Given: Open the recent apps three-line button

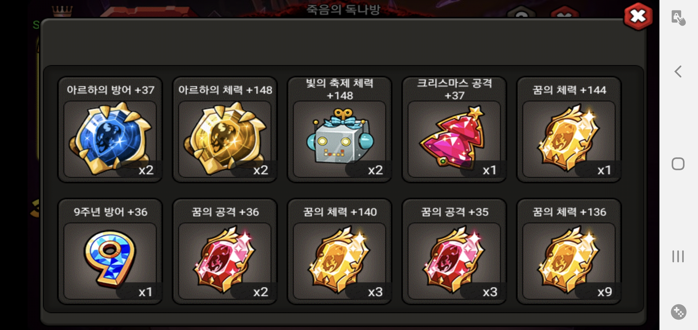Looking at the screenshot, I should click(678, 256).
